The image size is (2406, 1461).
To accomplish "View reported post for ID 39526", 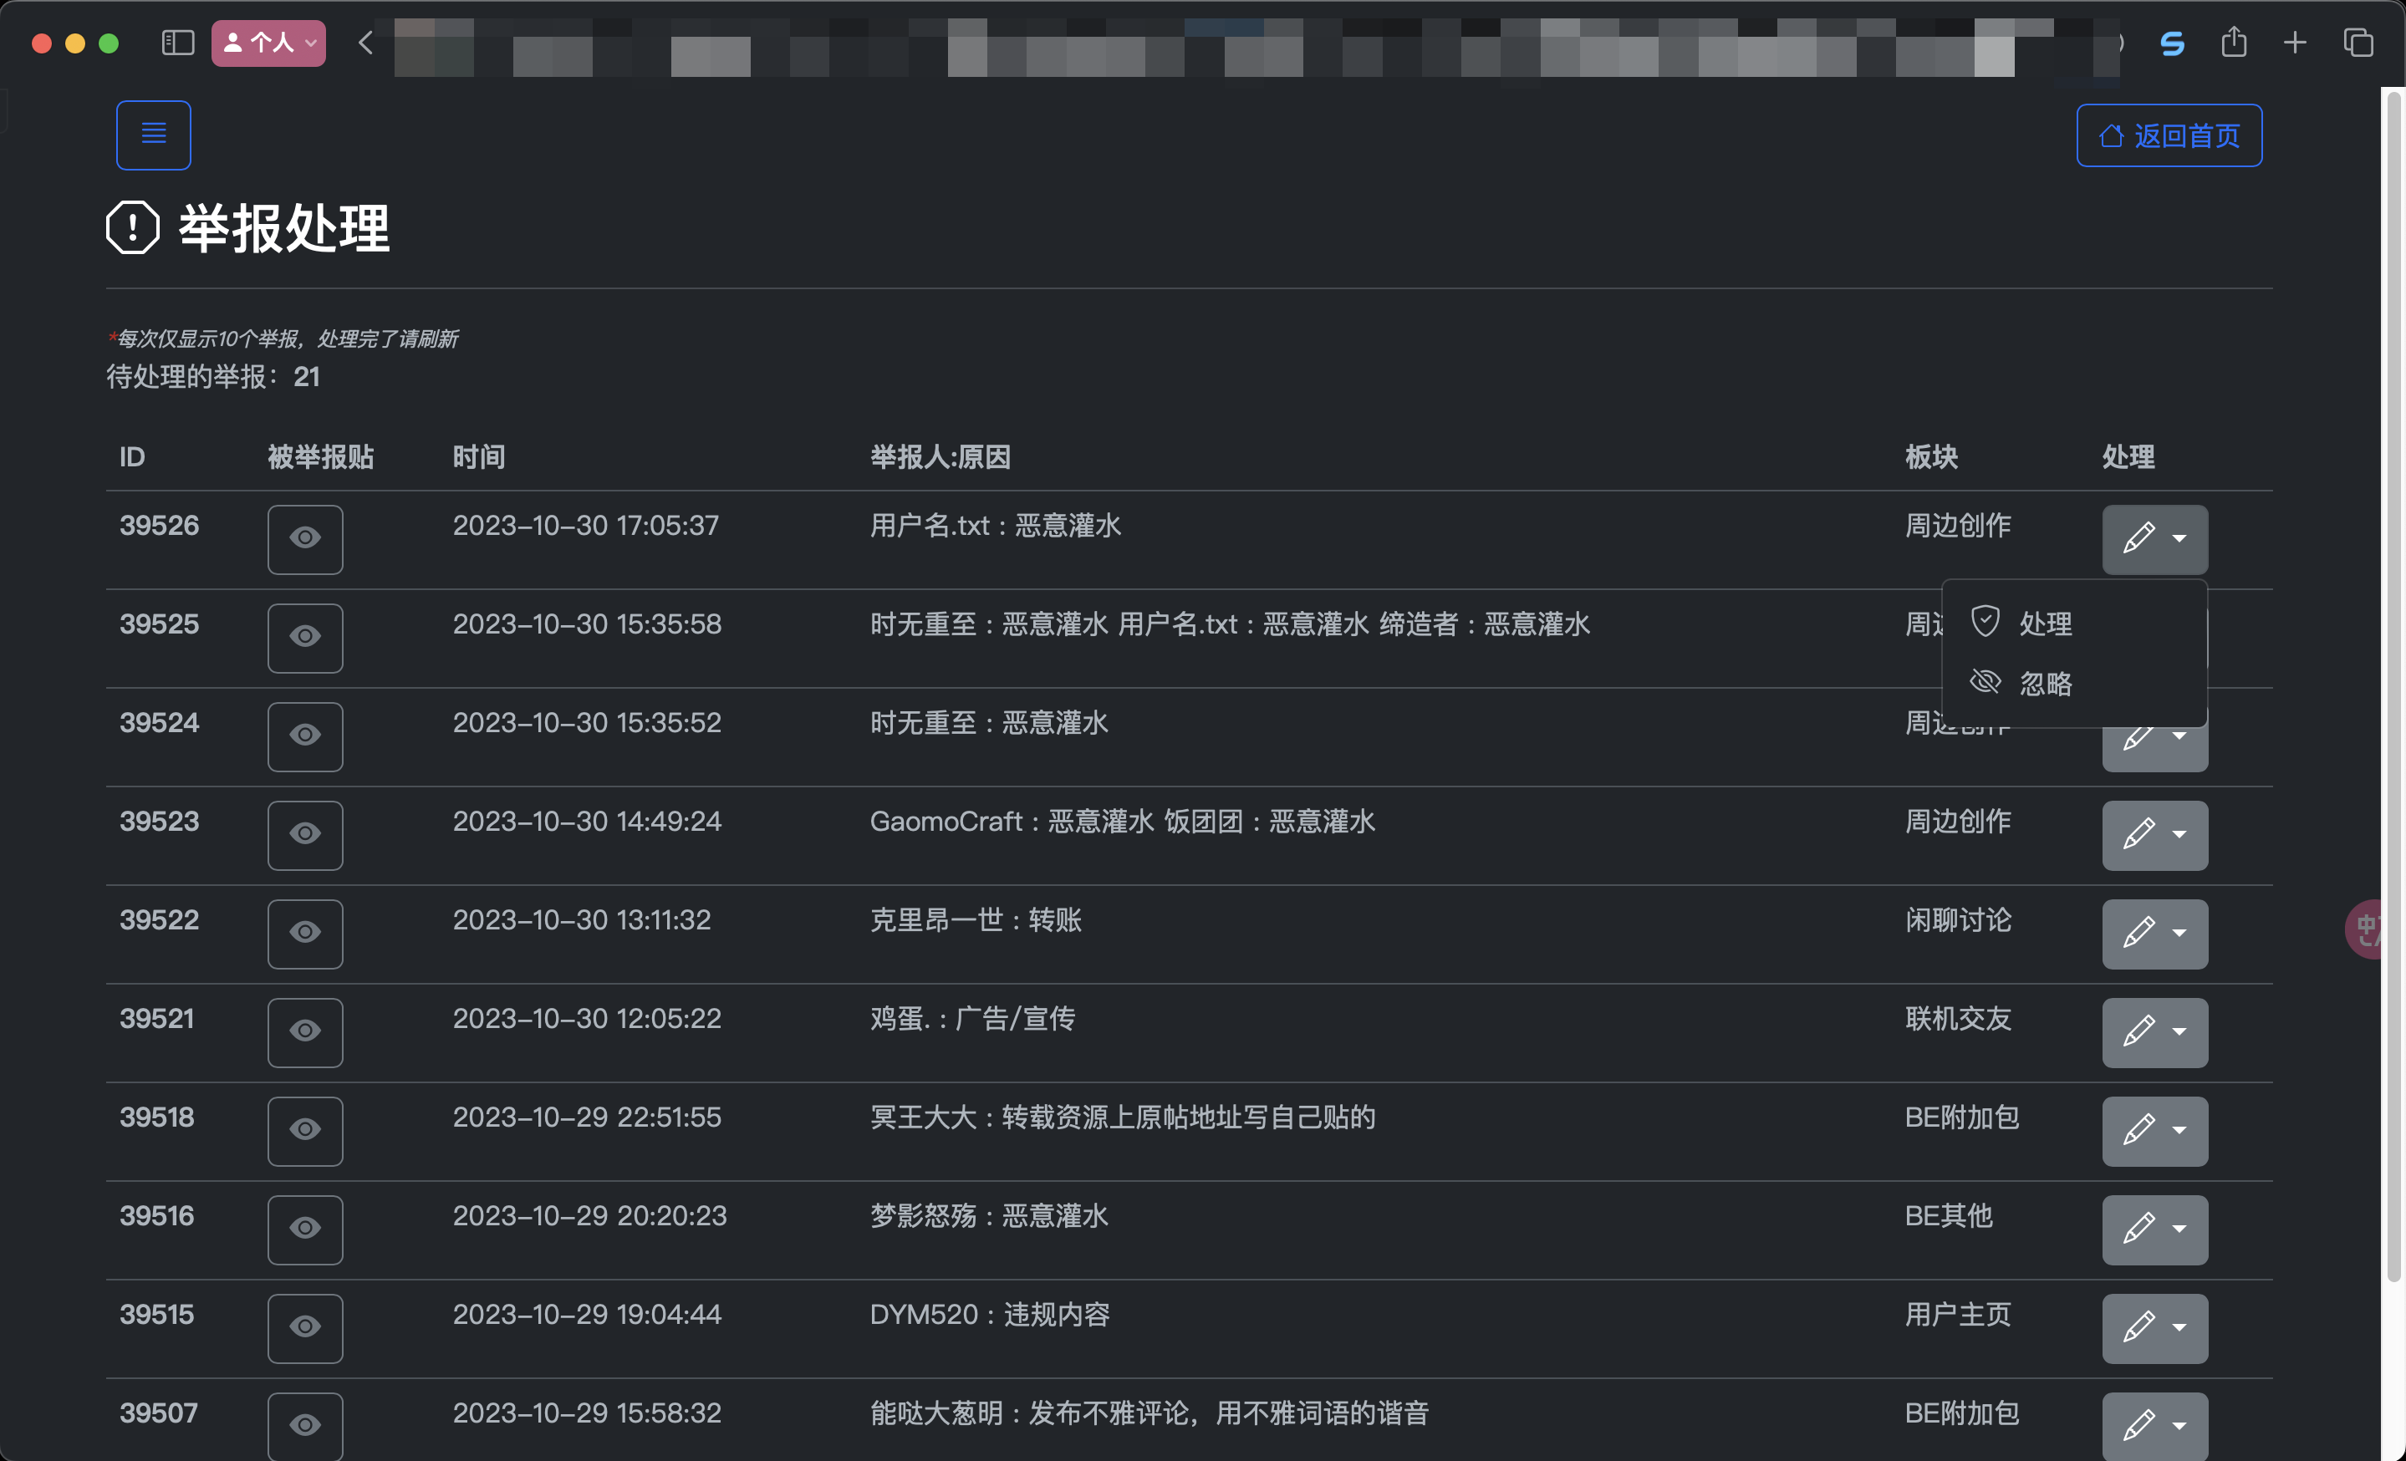I will [x=306, y=539].
